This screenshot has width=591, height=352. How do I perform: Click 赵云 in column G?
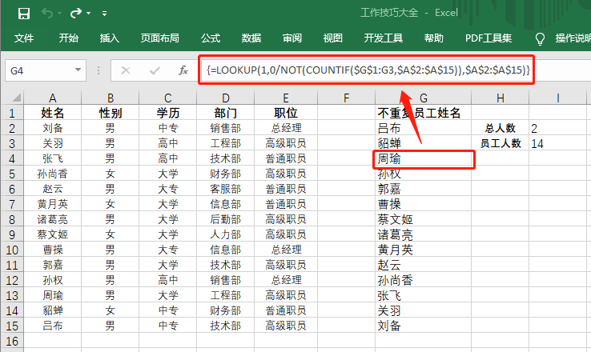pos(424,265)
